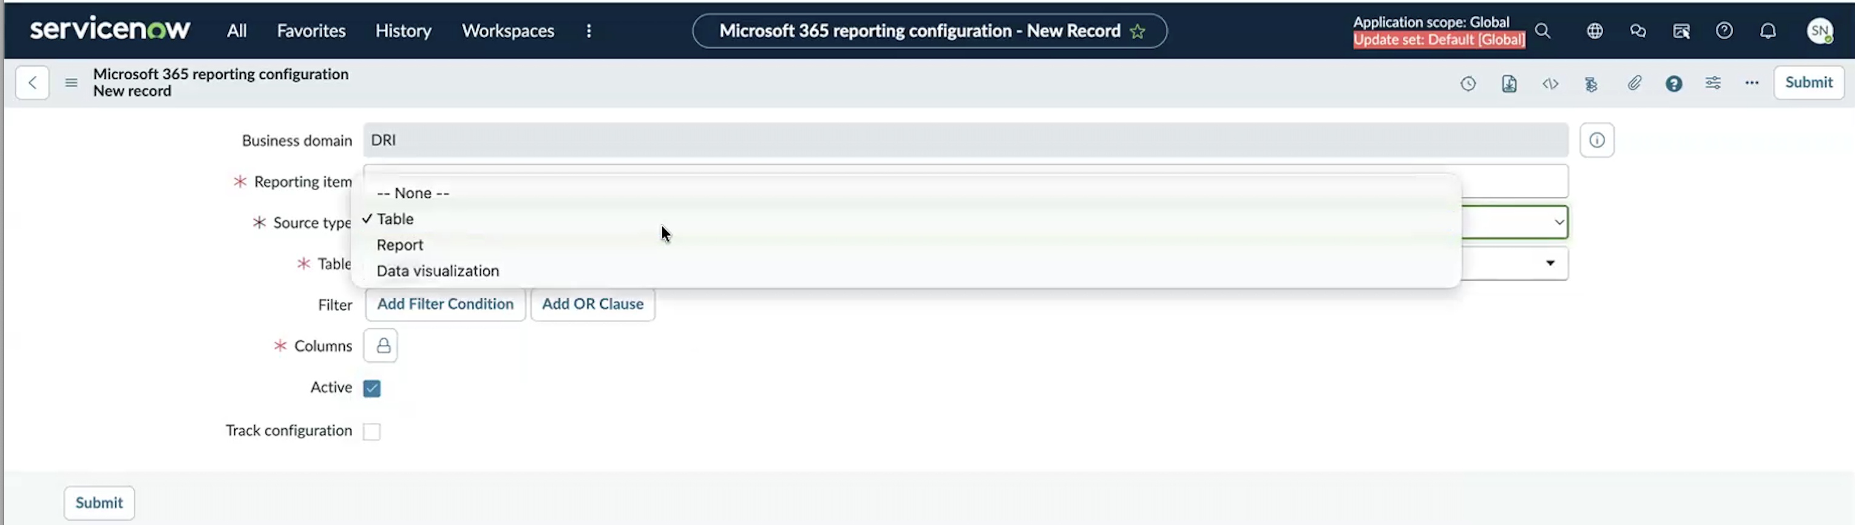
Task: Click the Business domain field containing DRI
Action: click(x=966, y=140)
